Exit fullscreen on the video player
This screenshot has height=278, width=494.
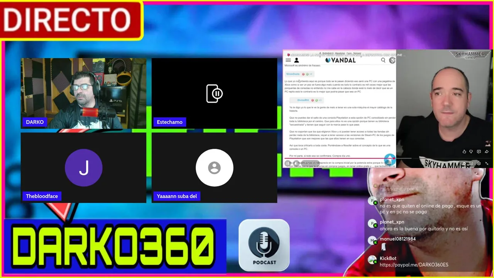point(487,163)
